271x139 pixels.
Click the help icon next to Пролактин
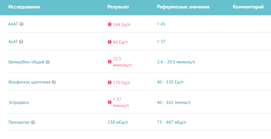33,122
